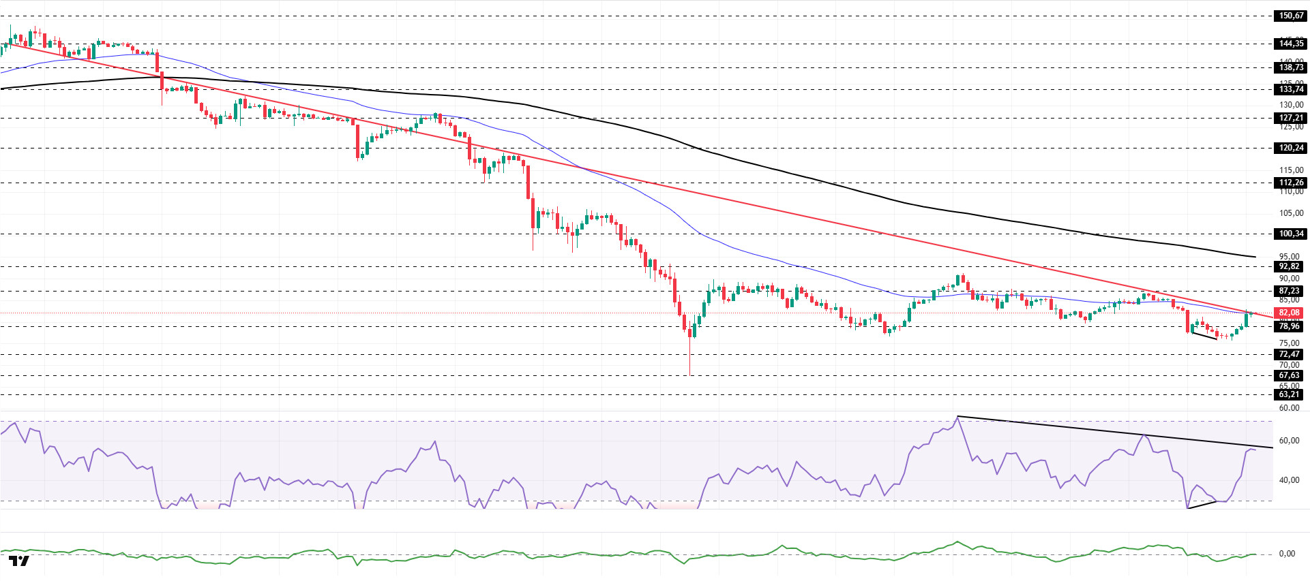Viewport: 1310px width, 581px height.
Task: Select the 127,21 price level label
Action: [1290, 118]
